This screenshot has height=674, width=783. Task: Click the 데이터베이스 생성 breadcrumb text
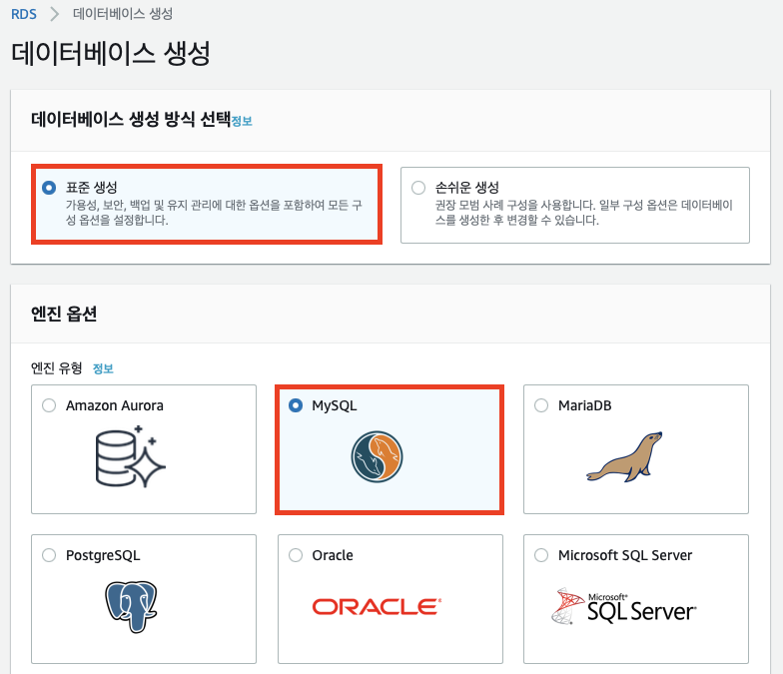pos(123,14)
